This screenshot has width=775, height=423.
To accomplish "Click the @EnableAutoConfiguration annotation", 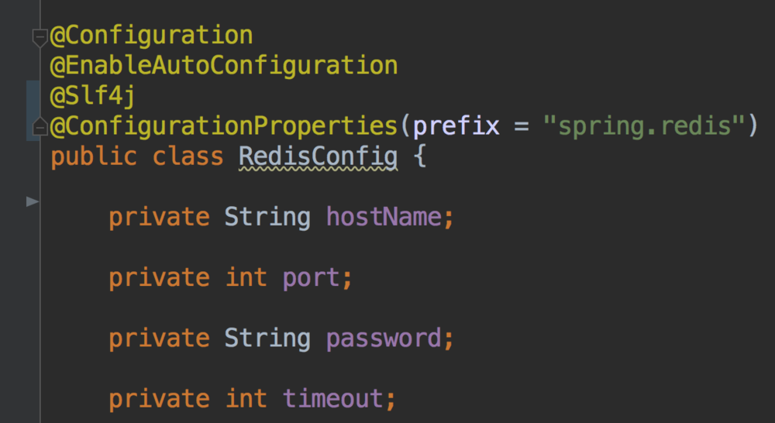I will pos(224,66).
